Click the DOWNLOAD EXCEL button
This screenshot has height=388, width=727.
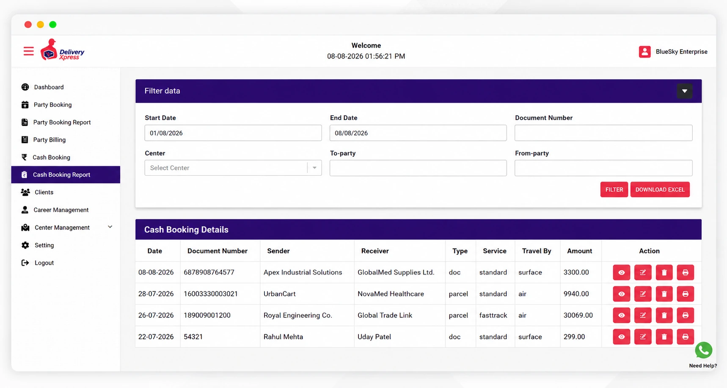[x=660, y=189]
